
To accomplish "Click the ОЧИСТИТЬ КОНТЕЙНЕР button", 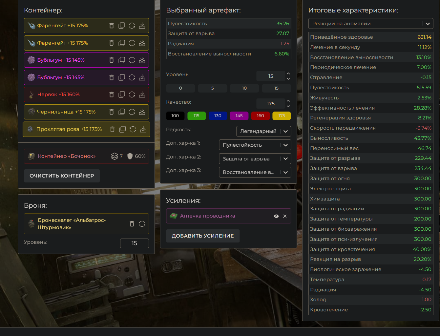I will [x=62, y=176].
